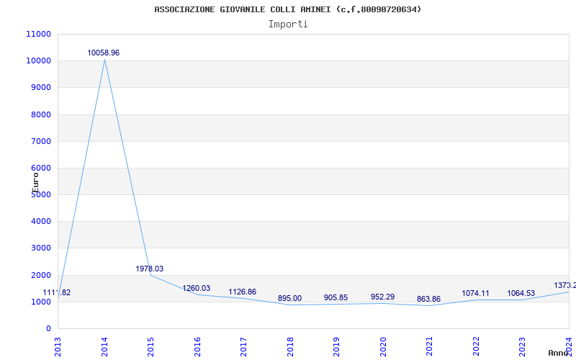Click the 10058.96 data label
576x360 pixels.
click(x=103, y=53)
